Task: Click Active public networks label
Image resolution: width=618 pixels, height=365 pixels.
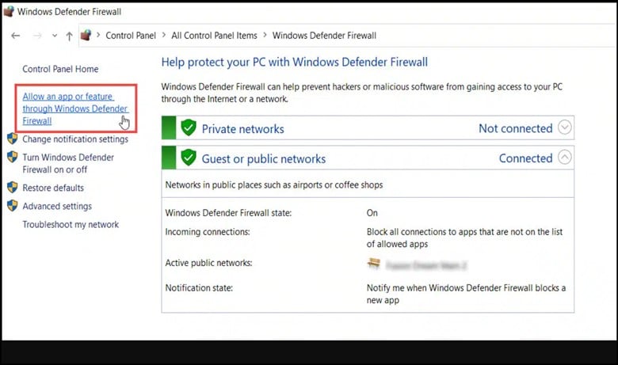Action: point(208,263)
